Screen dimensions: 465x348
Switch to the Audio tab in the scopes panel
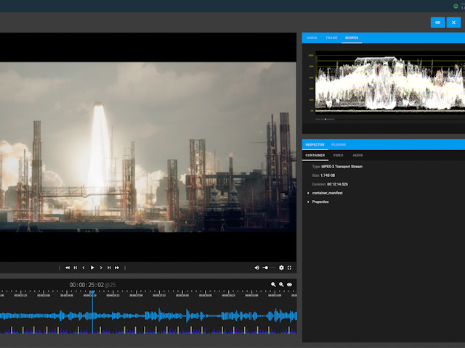(312, 38)
